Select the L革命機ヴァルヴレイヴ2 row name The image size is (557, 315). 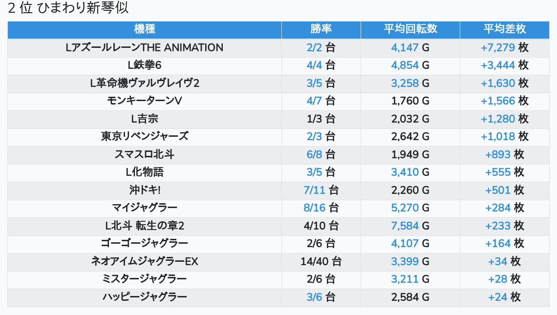click(145, 83)
